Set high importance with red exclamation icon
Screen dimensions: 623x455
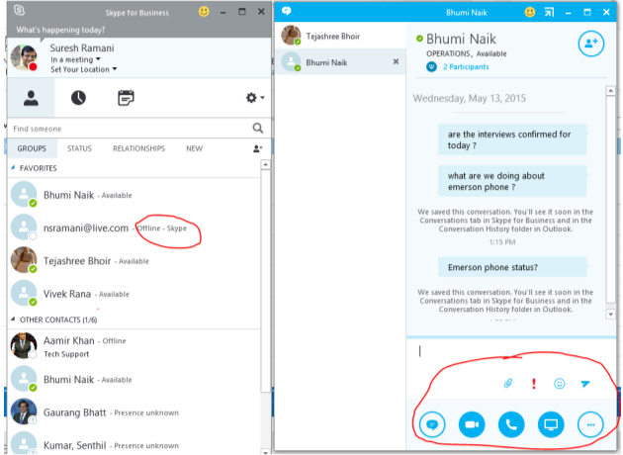click(534, 384)
